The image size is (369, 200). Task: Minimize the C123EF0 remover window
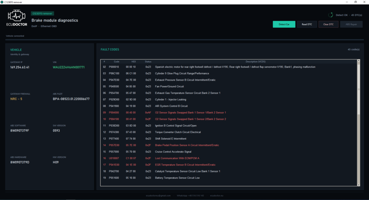[x=347, y=2]
